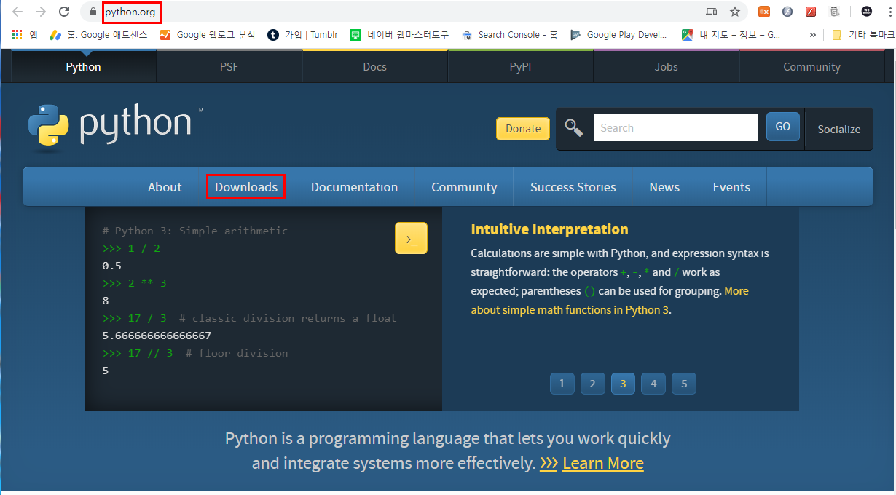The width and height of the screenshot is (896, 495).
Task: Click the Search text field
Action: coord(676,128)
